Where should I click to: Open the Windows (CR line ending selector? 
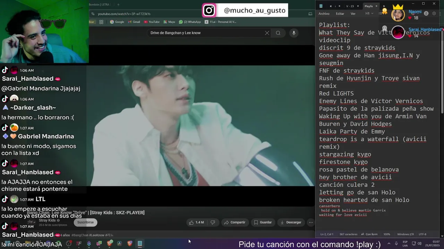(405, 234)
